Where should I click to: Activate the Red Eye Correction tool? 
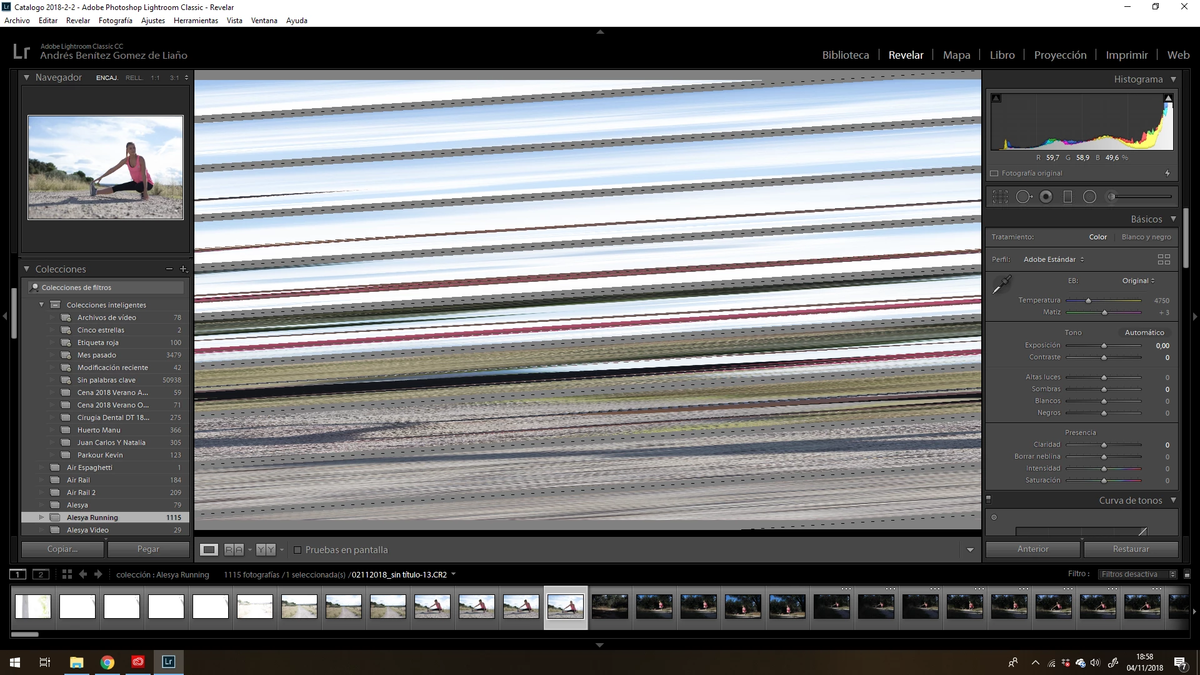pyautogui.click(x=1046, y=197)
